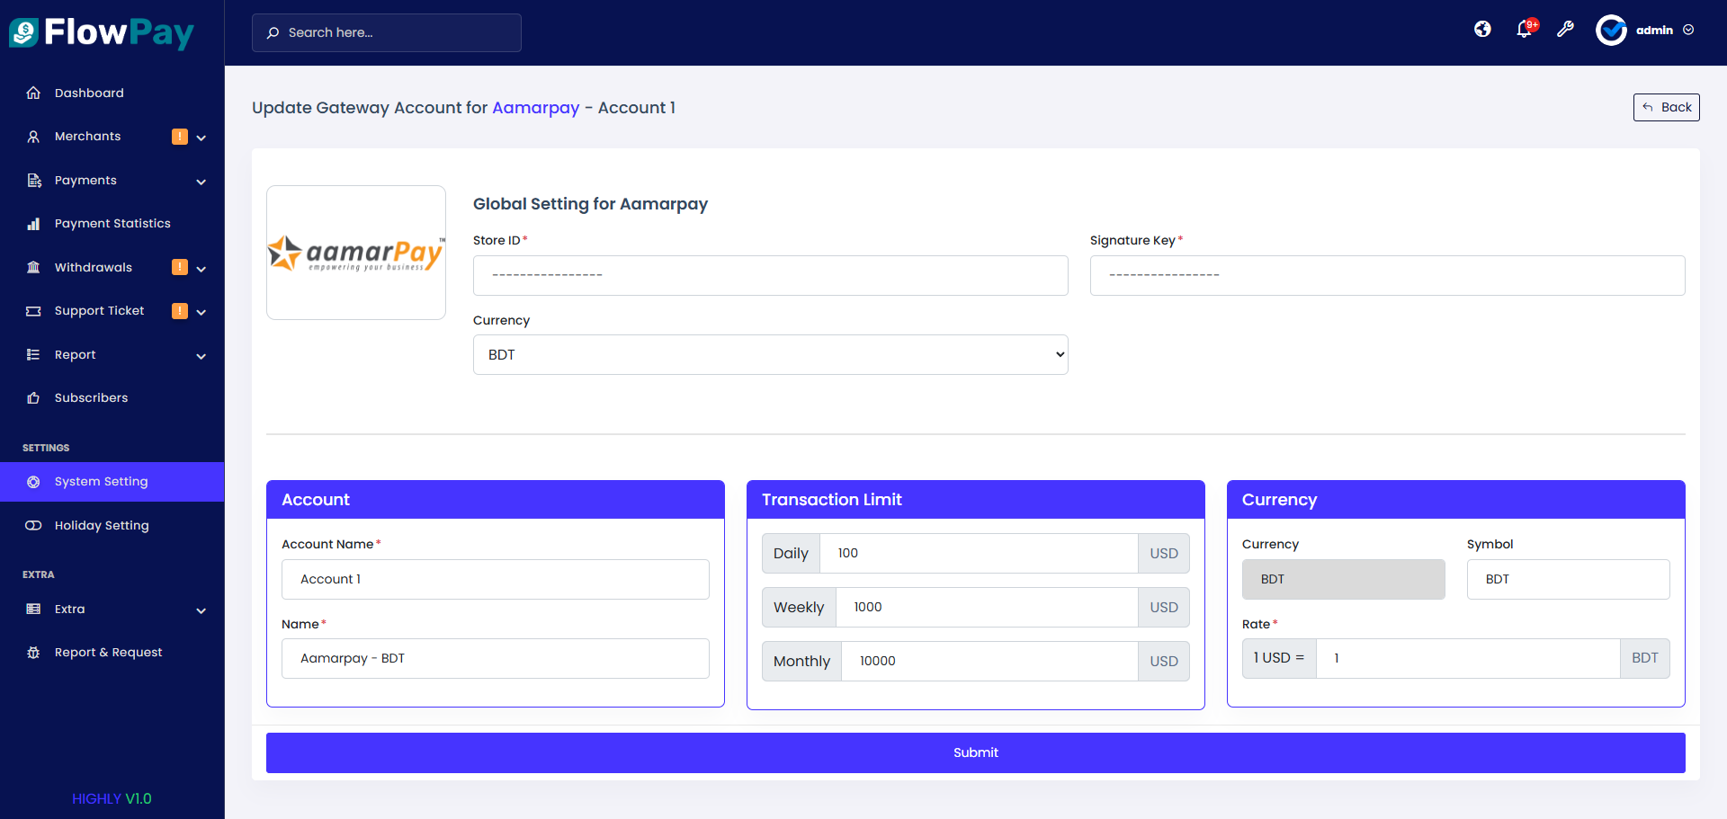Focus the Daily limit input
This screenshot has width=1727, height=819.
tap(979, 553)
